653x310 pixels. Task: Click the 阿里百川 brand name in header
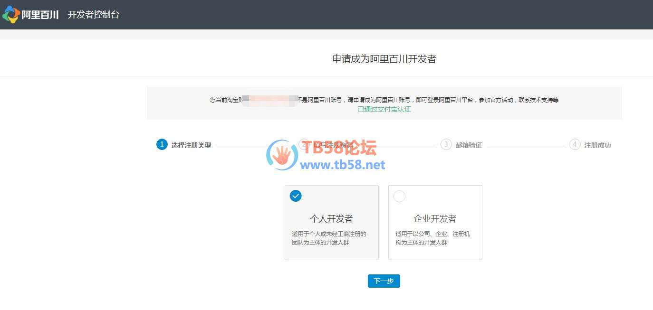tap(40, 15)
